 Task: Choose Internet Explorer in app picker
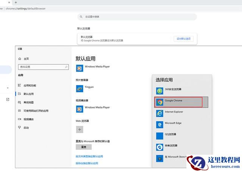(181, 113)
